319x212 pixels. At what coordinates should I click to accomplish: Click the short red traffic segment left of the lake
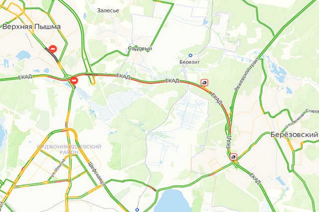point(152,188)
